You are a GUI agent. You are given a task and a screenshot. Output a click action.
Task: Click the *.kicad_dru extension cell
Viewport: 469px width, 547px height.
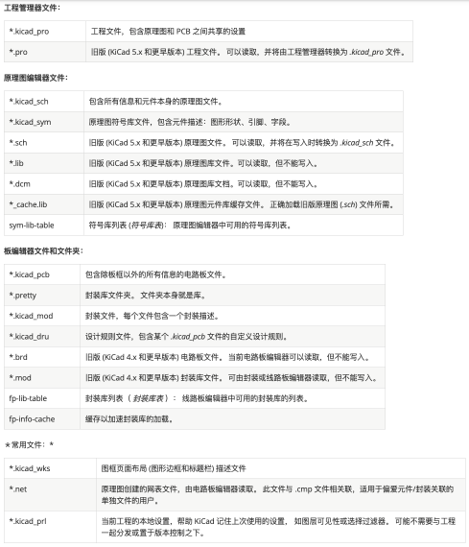click(x=42, y=336)
